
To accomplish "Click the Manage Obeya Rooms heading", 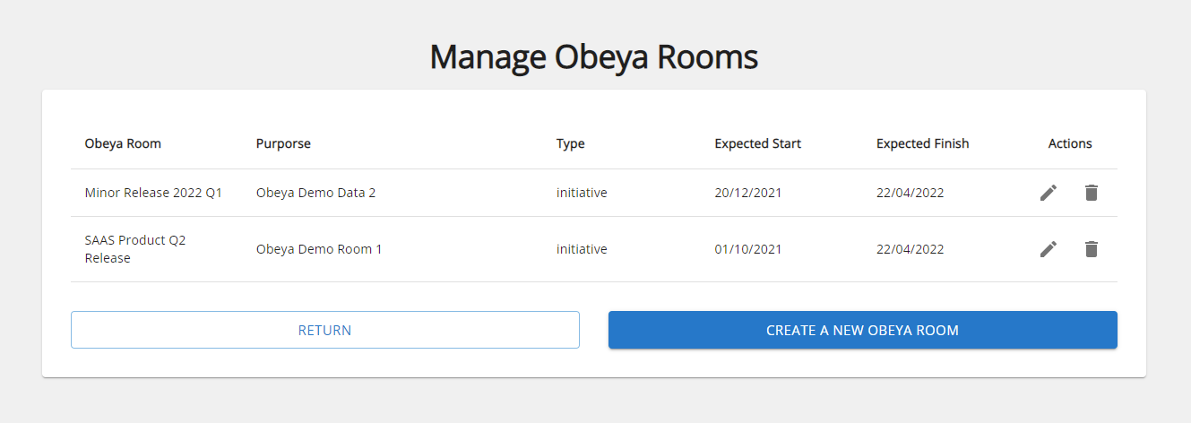I will pyautogui.click(x=594, y=57).
